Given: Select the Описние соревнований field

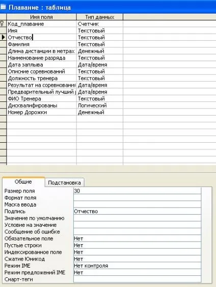Looking at the screenshot, I should [x=41, y=71].
